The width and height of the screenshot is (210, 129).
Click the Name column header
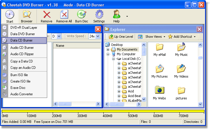[x=77, y=46]
